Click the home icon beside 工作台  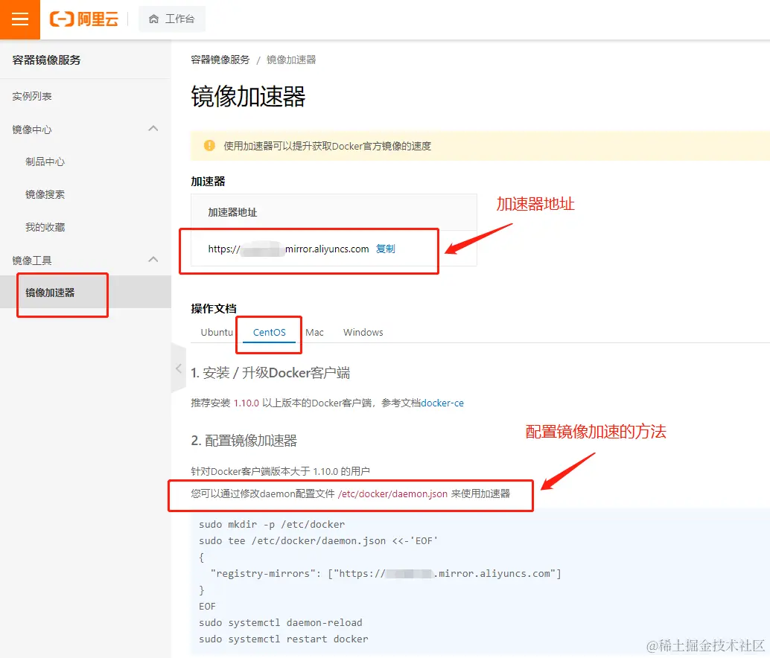pyautogui.click(x=153, y=19)
